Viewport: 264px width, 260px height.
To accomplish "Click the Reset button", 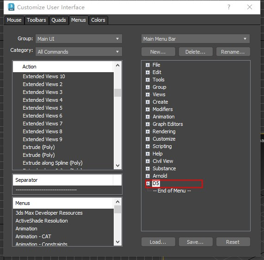I will pyautogui.click(x=233, y=242).
